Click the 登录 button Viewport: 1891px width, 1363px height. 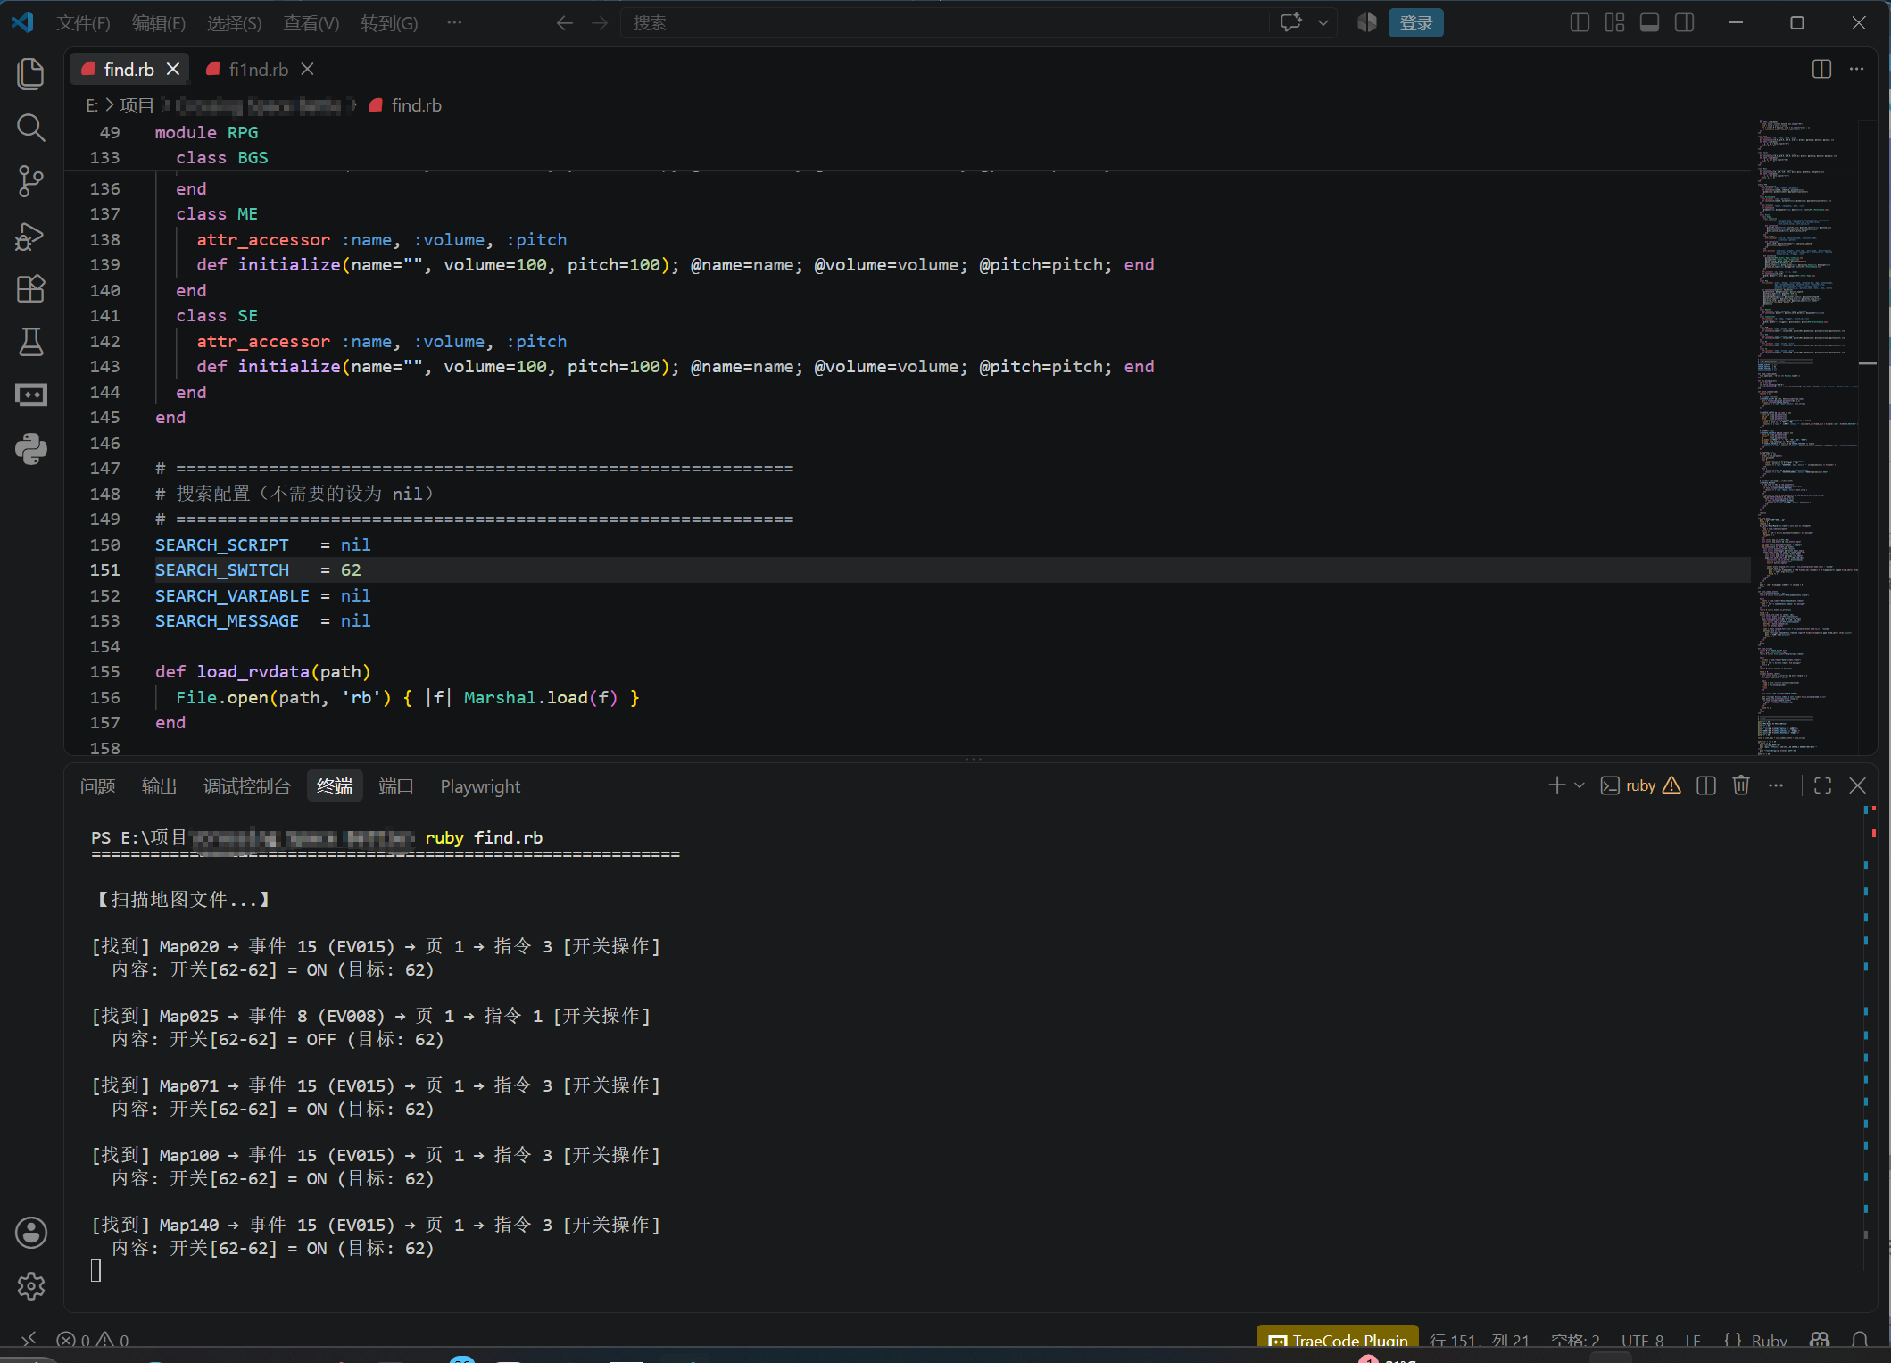click(x=1416, y=22)
